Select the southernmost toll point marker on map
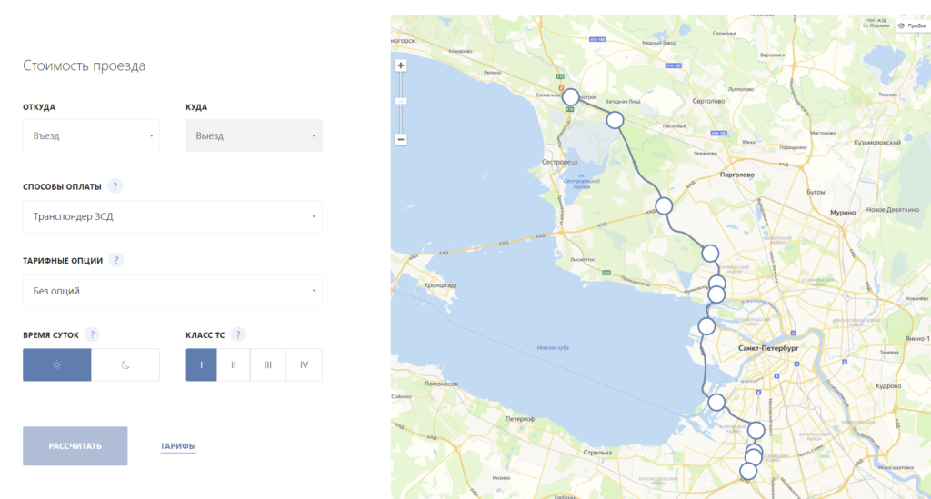Screen dimensions: 931x499 (x=748, y=471)
